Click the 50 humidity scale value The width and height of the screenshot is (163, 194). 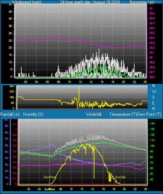coord(6,152)
